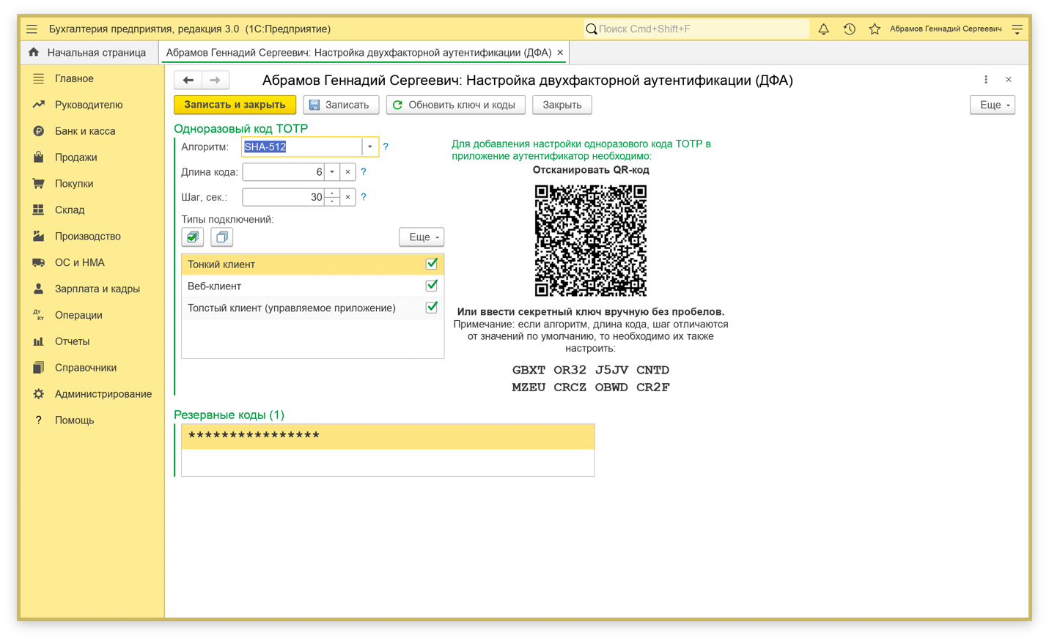This screenshot has height=641, width=1049.
Task: Click the search magnifier icon
Action: [591, 29]
